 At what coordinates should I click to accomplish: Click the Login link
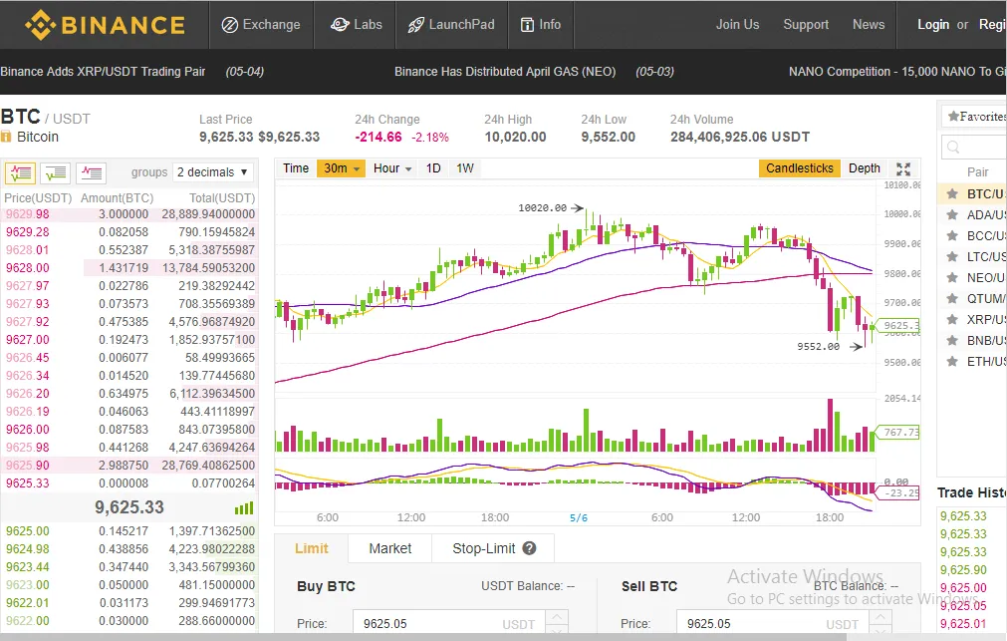pyautogui.click(x=932, y=25)
